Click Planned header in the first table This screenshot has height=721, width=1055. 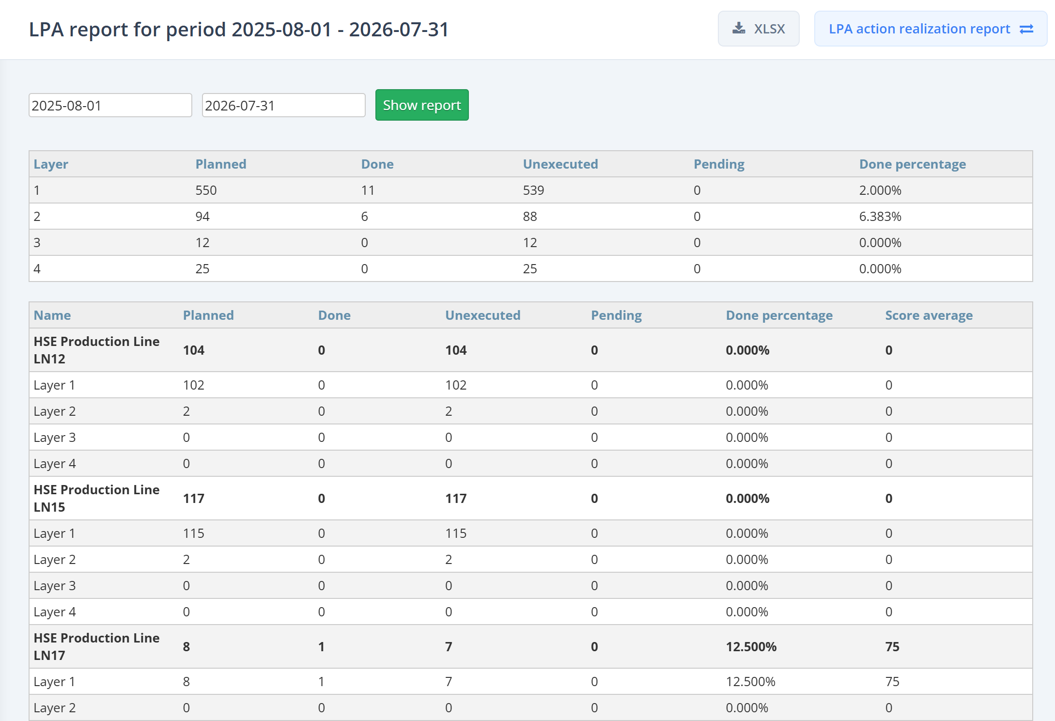pyautogui.click(x=221, y=164)
